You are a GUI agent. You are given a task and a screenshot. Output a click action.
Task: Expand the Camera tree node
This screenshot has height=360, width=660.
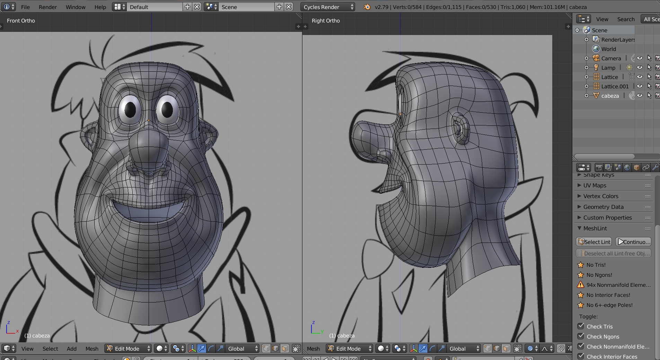[x=587, y=58]
